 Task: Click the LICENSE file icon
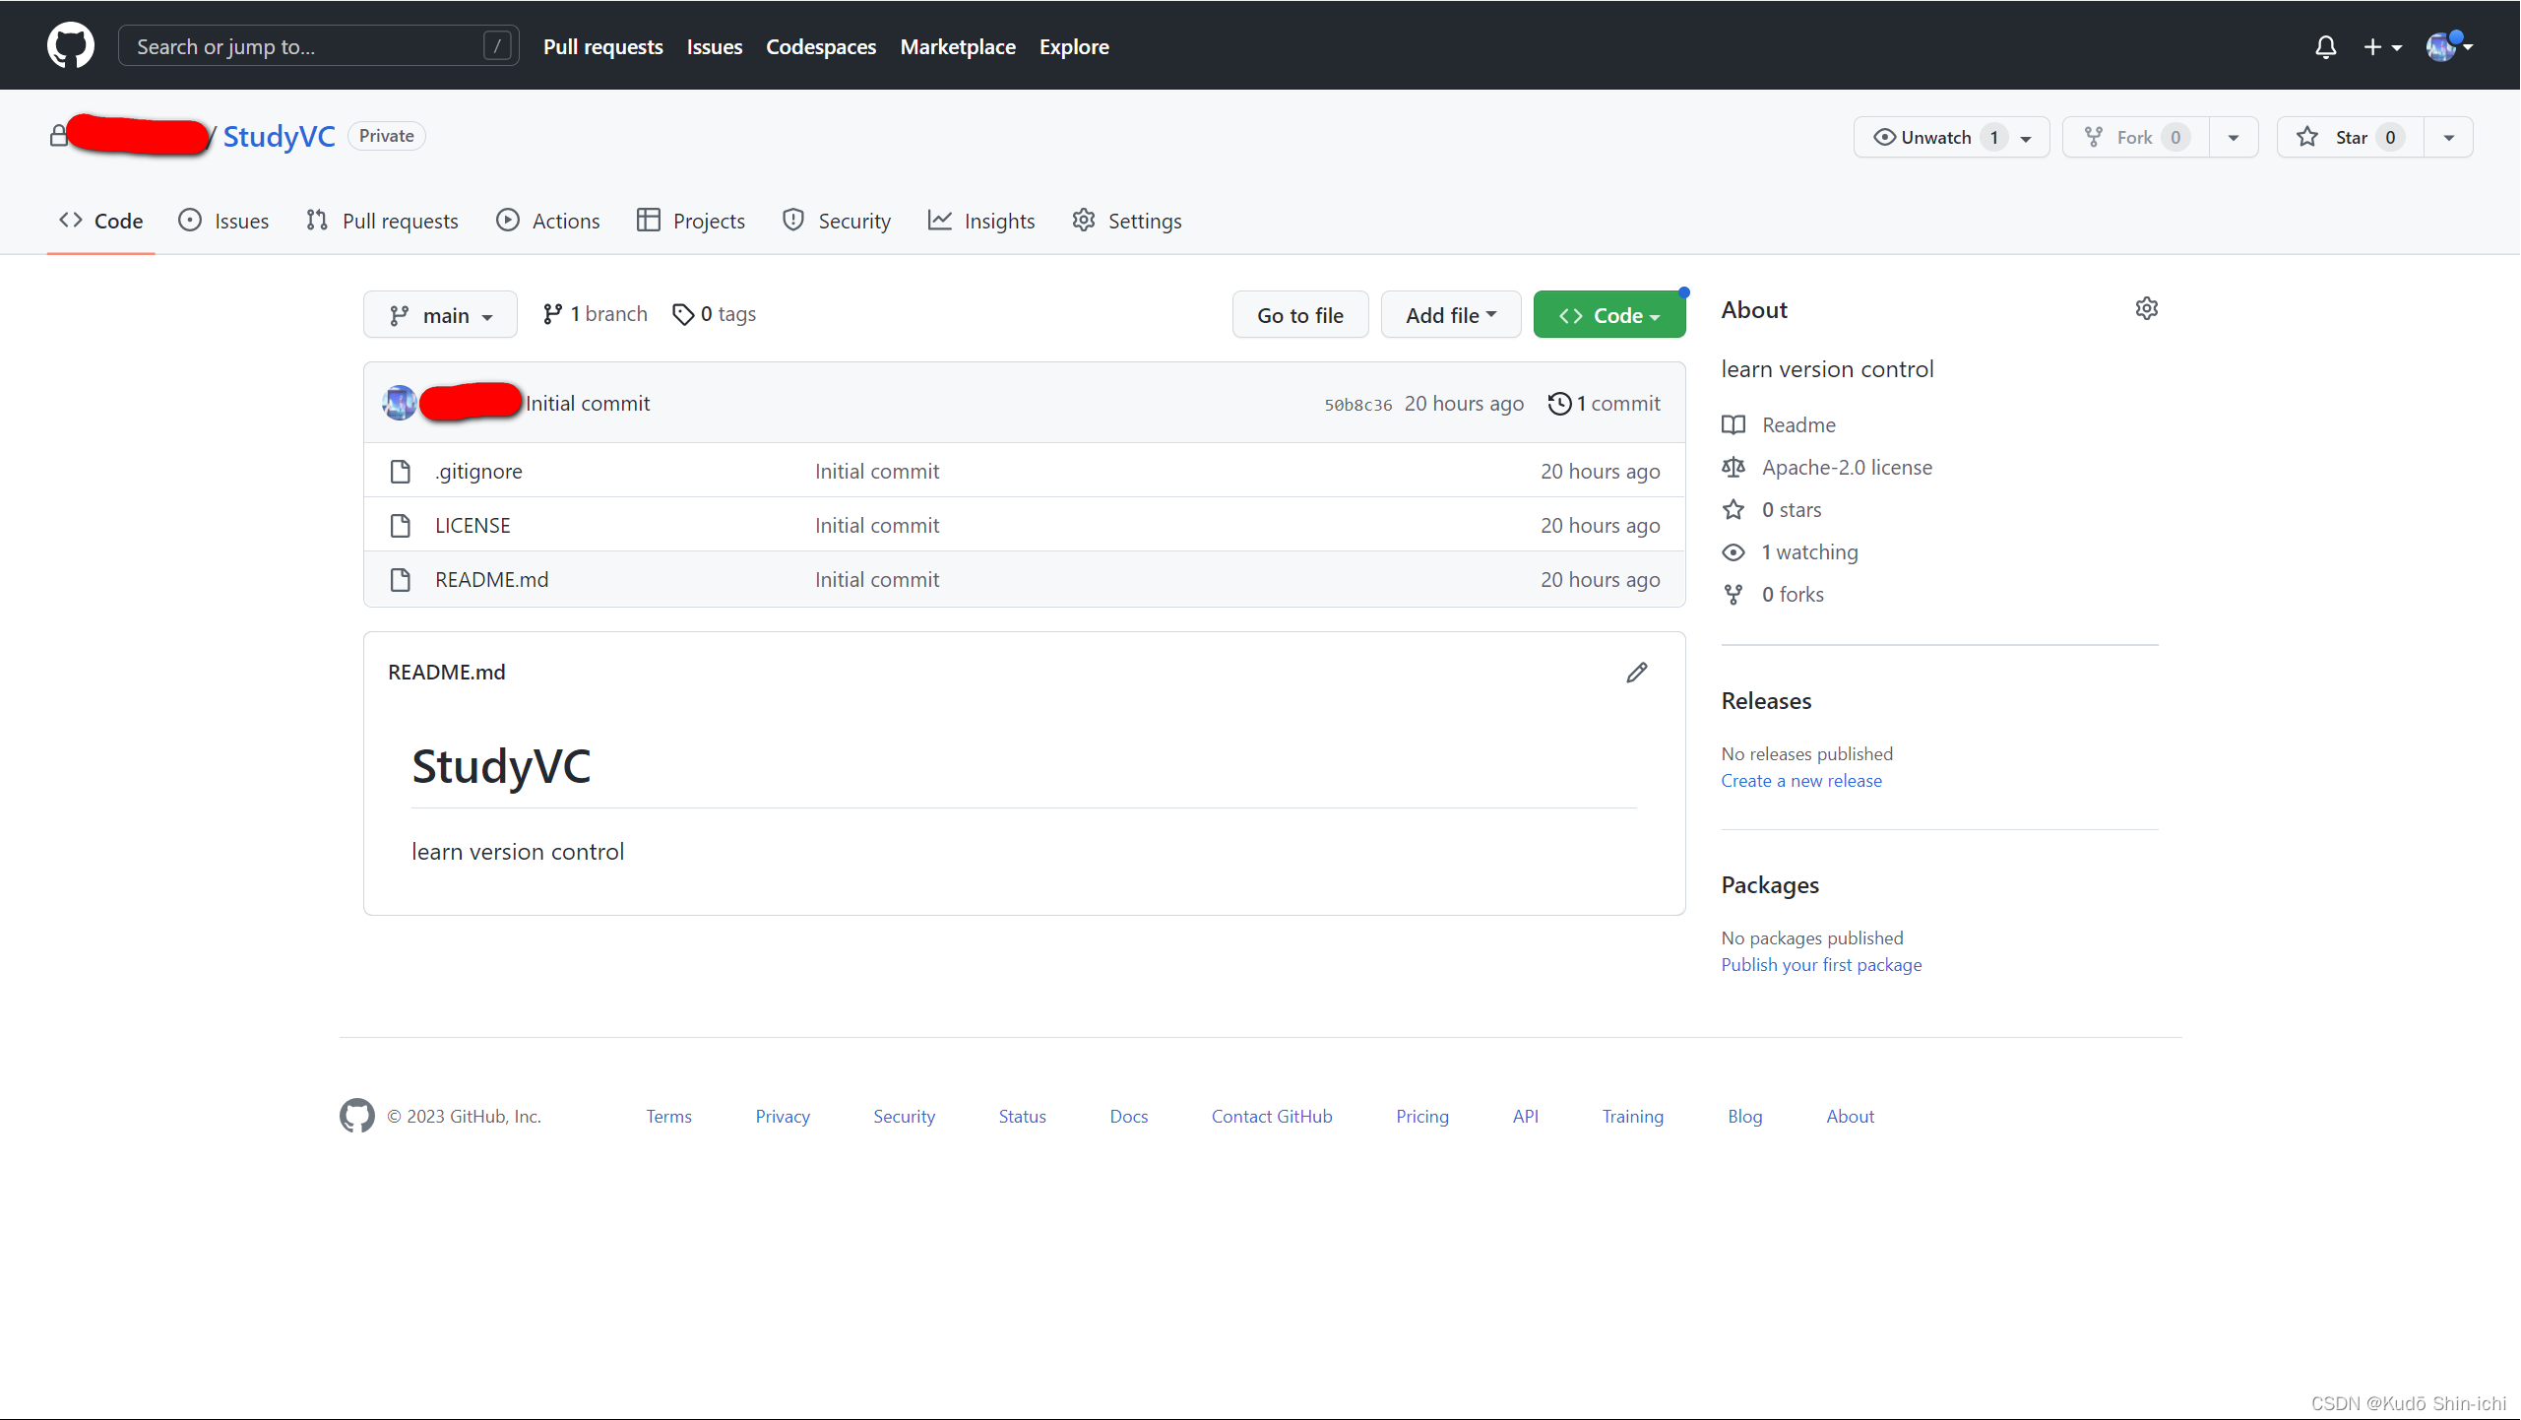click(x=400, y=526)
